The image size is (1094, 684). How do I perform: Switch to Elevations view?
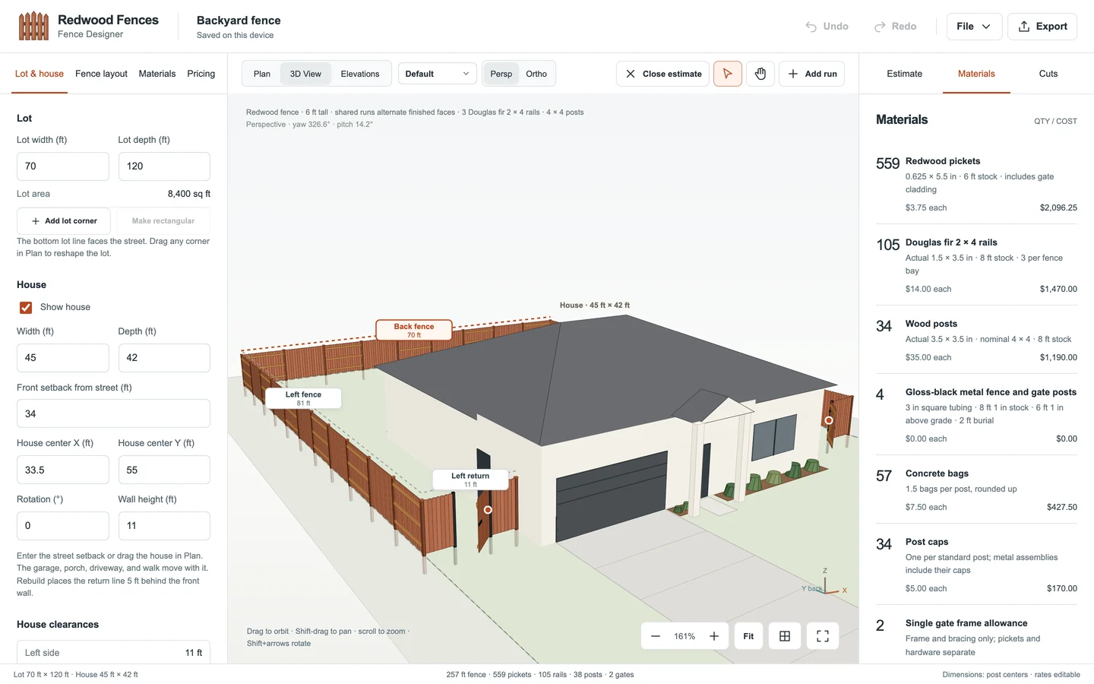360,74
